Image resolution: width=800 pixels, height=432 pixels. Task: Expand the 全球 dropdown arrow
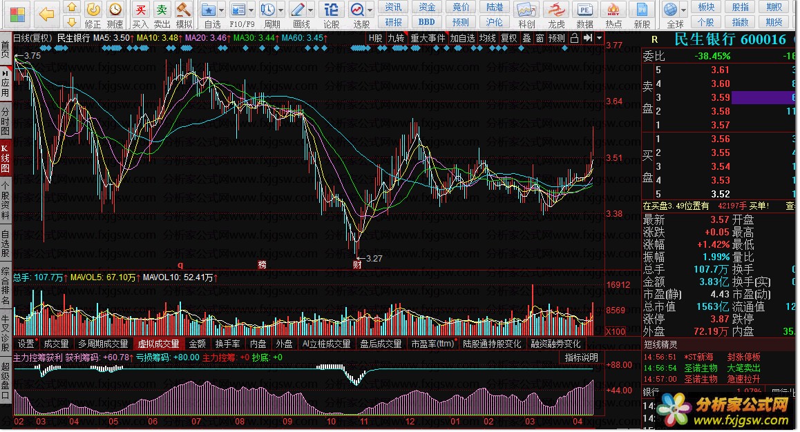point(684,10)
